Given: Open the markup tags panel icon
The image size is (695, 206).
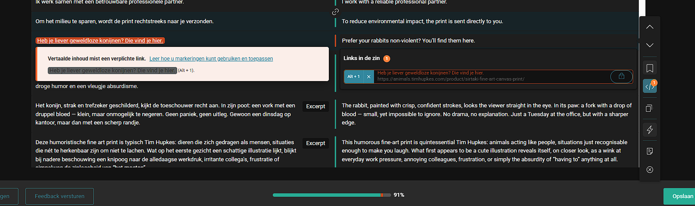Looking at the screenshot, I should tap(650, 86).
